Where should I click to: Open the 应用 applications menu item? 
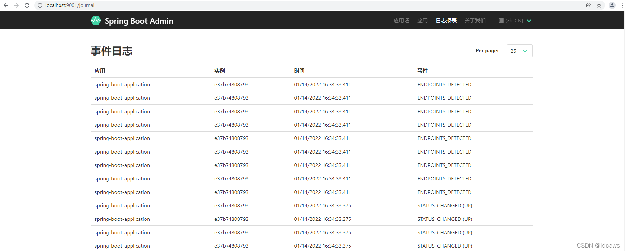click(x=422, y=20)
